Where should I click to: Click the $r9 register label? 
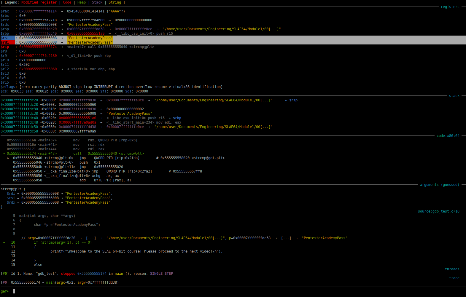[4, 56]
